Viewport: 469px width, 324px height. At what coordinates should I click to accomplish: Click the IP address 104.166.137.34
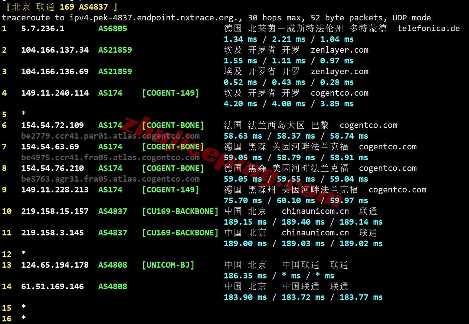tap(55, 50)
